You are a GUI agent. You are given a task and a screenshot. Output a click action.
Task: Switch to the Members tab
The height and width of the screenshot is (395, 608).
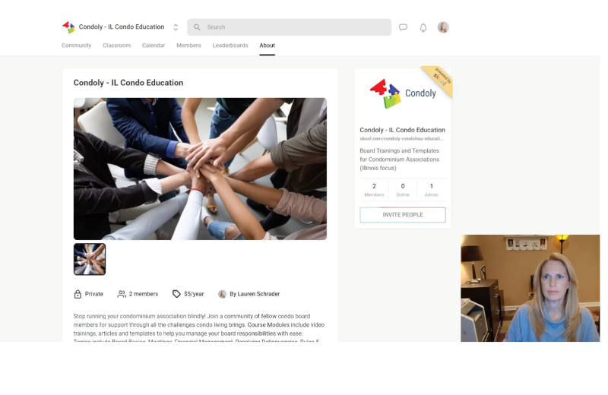tap(188, 46)
